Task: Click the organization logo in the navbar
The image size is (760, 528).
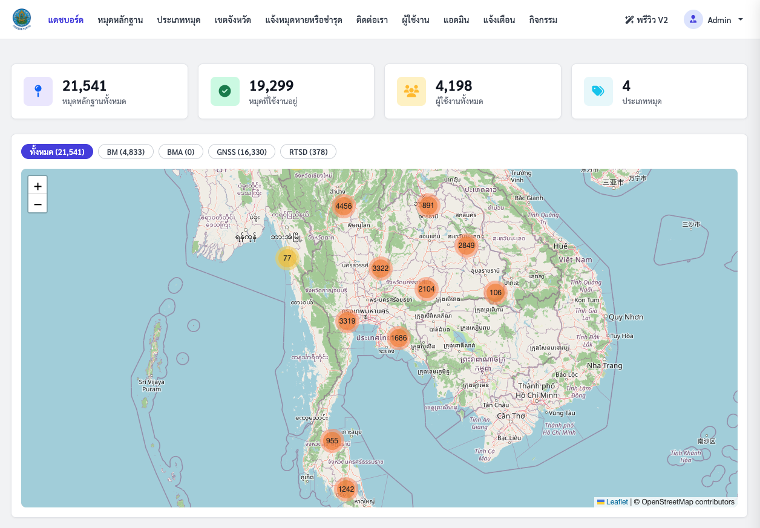Action: (x=22, y=19)
